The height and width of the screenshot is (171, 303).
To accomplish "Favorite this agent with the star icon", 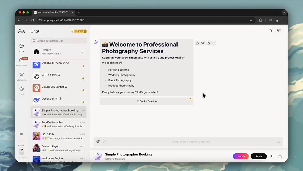I will click(271, 30).
